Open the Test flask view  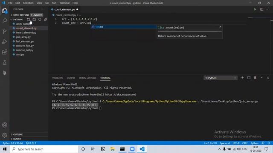pyautogui.click(x=5, y=62)
